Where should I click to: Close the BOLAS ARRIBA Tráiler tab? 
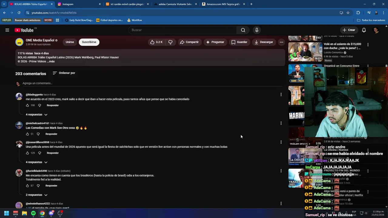point(52,4)
